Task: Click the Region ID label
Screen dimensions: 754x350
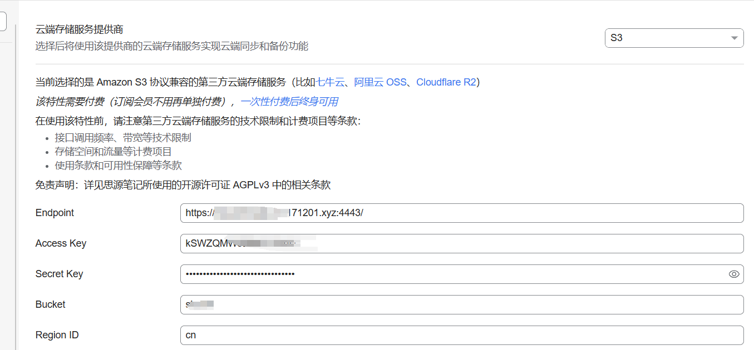Action: pos(57,335)
